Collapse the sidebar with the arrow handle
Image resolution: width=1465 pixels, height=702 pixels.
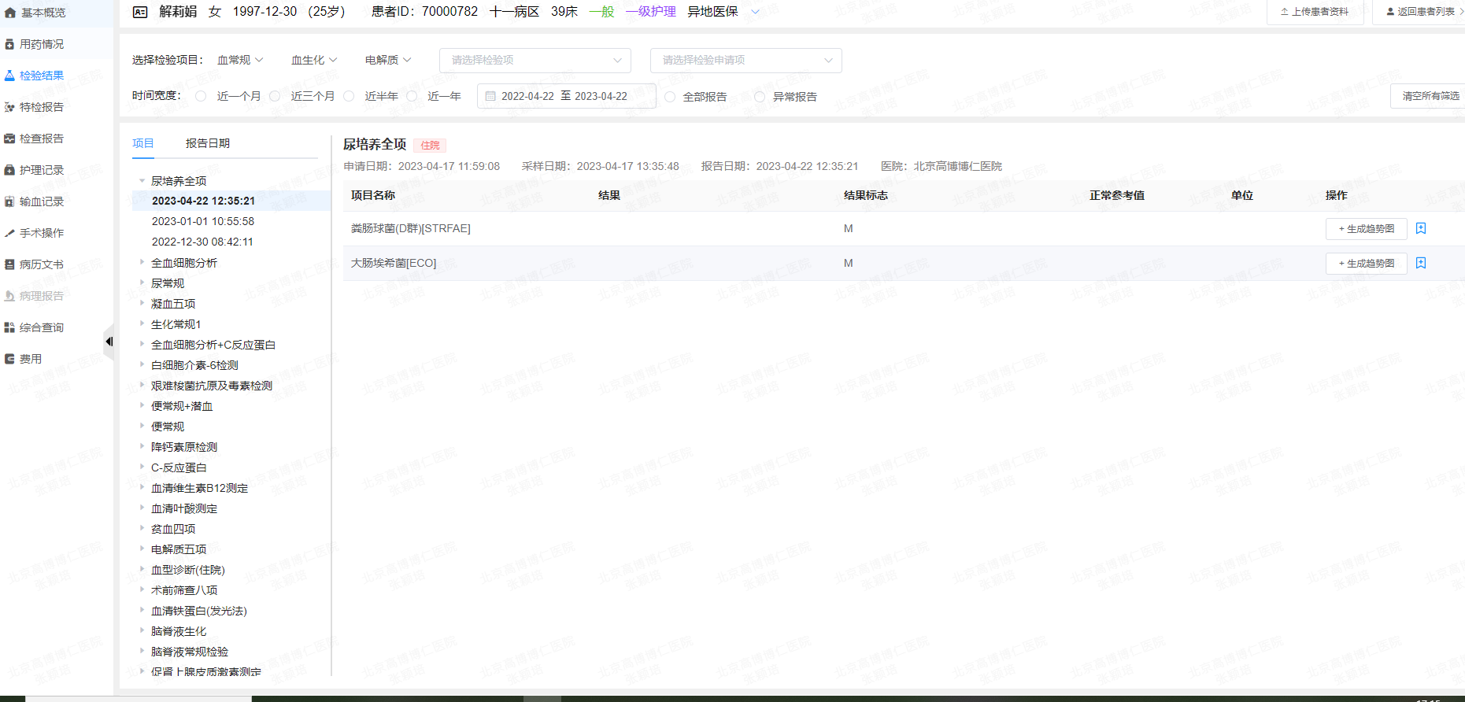pyautogui.click(x=109, y=342)
